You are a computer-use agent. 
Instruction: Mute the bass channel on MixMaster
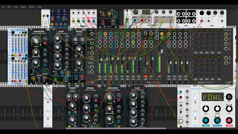(x=105, y=76)
